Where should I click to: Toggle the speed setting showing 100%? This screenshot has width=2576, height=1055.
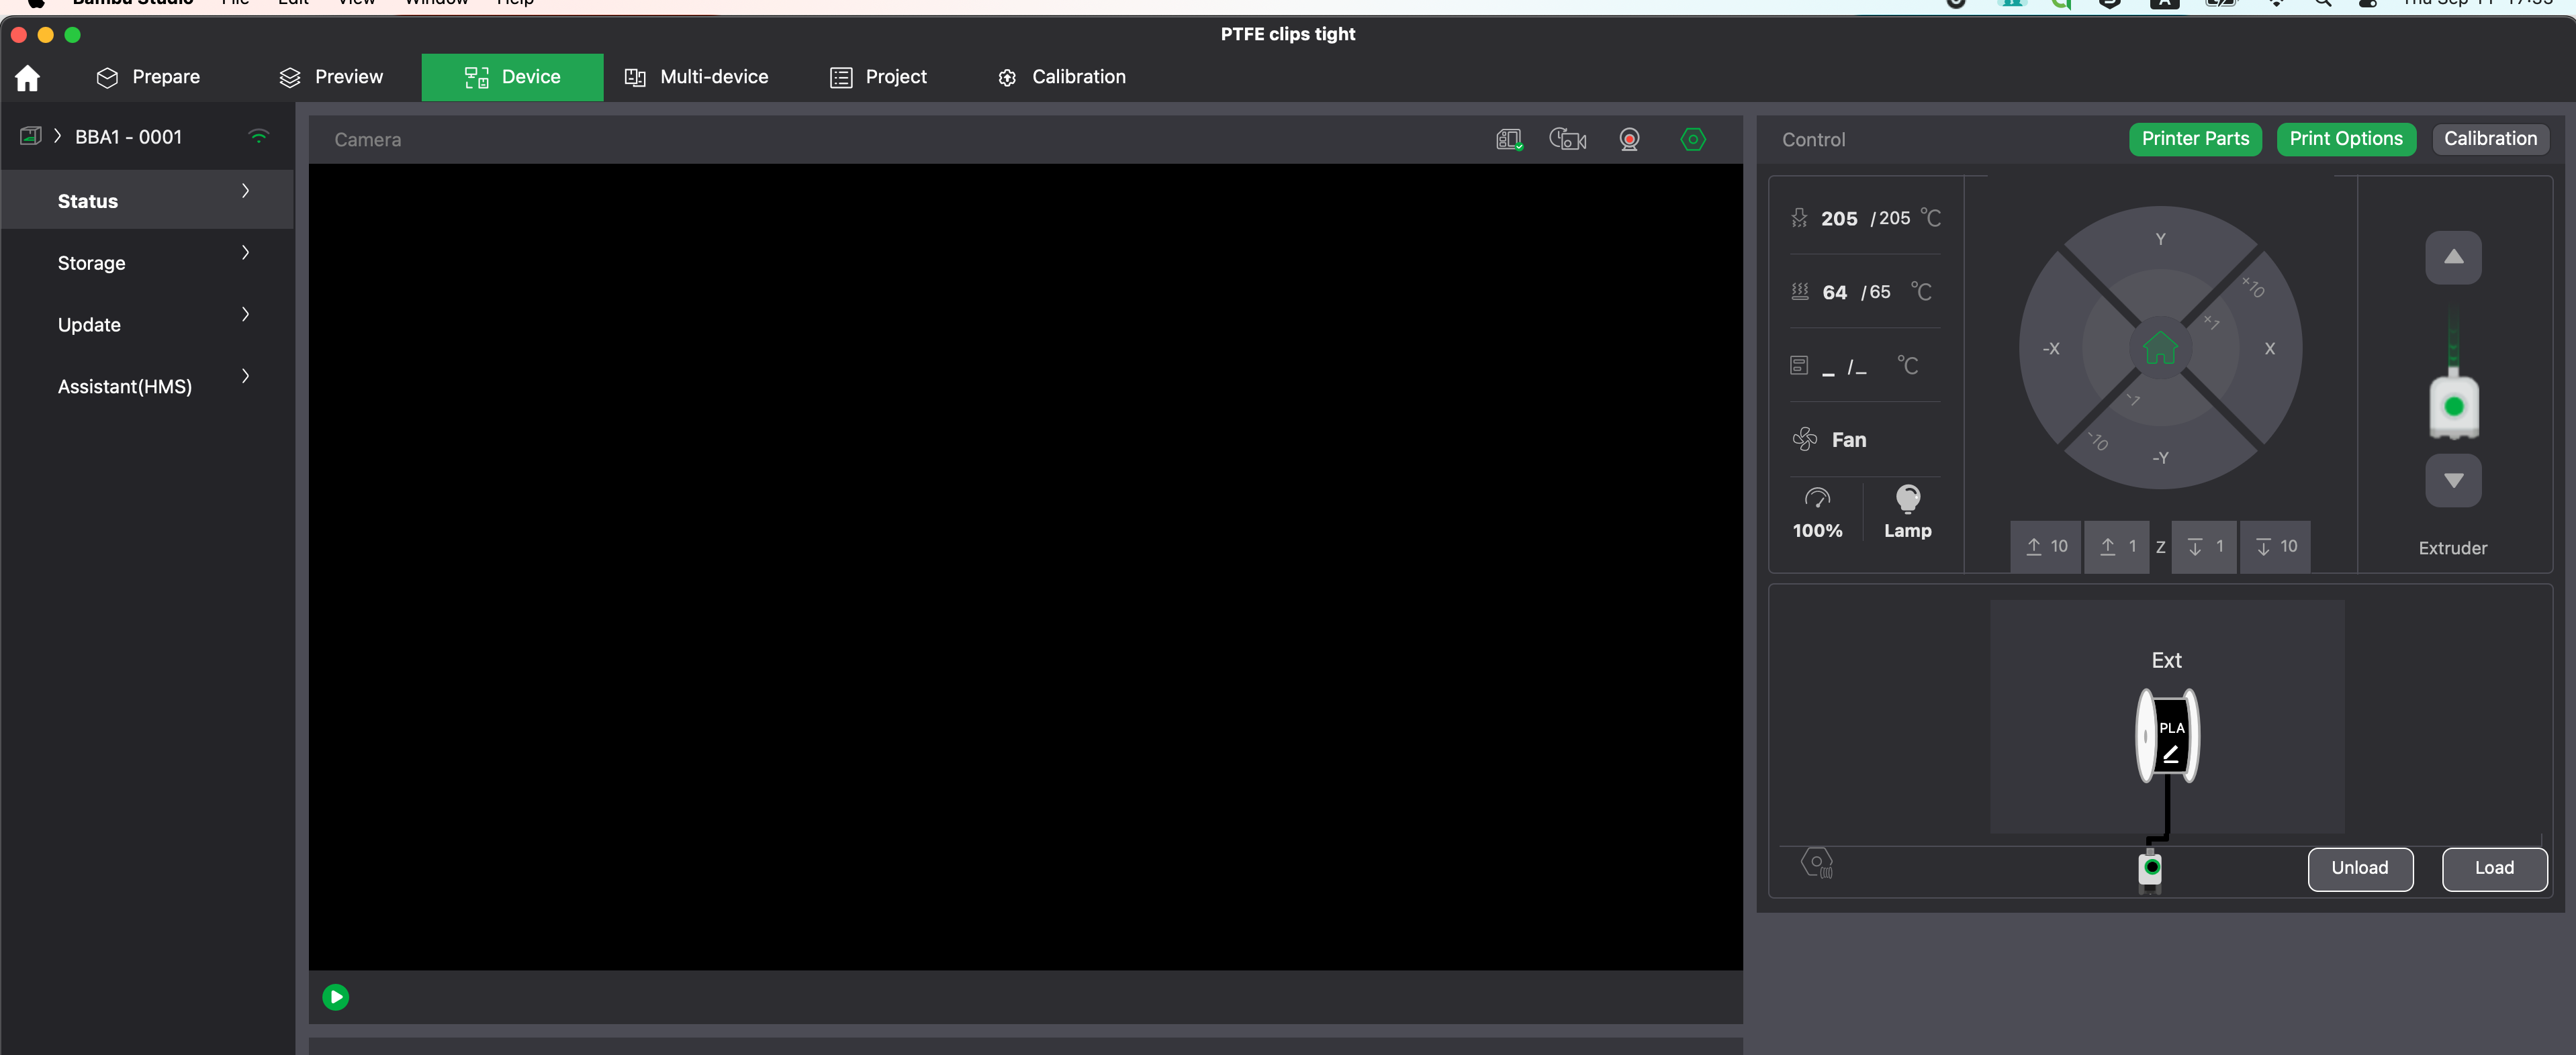click(1818, 511)
